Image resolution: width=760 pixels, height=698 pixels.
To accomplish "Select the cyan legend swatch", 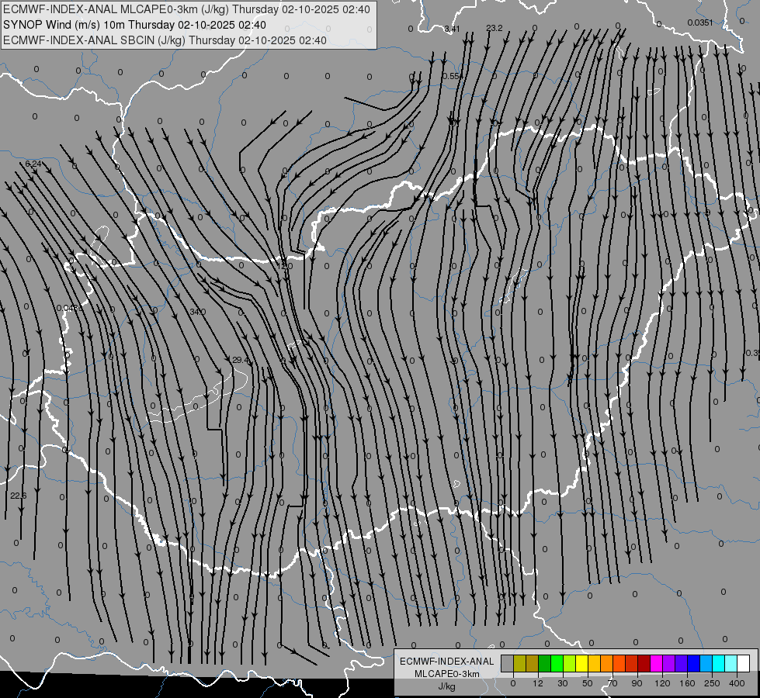I will pyautogui.click(x=720, y=663).
